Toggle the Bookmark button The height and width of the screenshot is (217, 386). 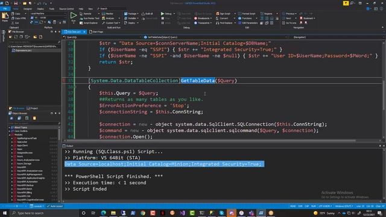click(307, 18)
